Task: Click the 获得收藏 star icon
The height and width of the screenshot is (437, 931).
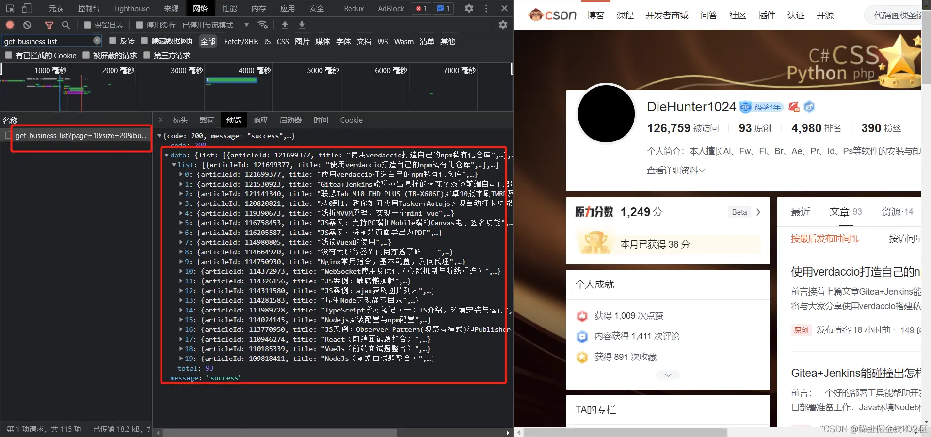Action: click(x=582, y=357)
